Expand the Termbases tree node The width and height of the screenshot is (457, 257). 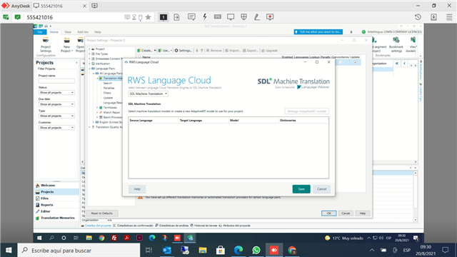[97, 108]
